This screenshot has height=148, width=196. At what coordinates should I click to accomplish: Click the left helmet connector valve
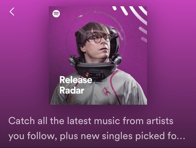click(x=73, y=61)
